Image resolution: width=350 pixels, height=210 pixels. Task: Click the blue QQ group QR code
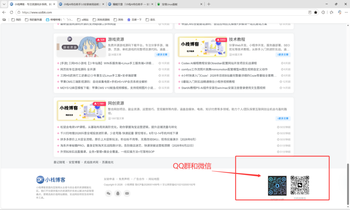tap(277, 186)
